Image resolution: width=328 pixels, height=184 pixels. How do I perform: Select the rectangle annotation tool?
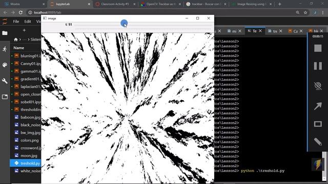coord(318,124)
